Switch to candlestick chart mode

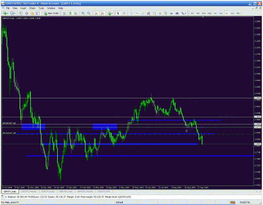(x=70, y=13)
